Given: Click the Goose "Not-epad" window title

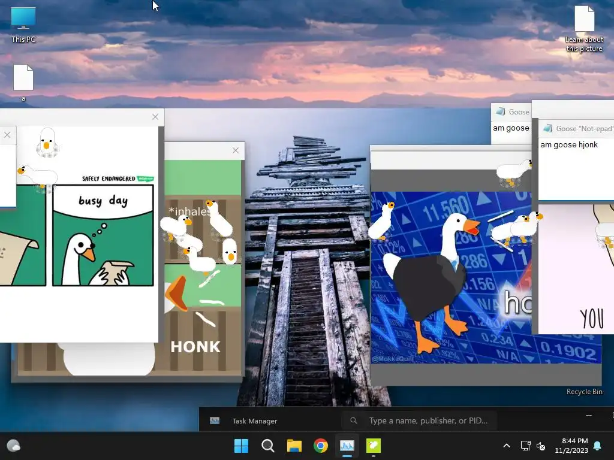Looking at the screenshot, I should (584, 129).
